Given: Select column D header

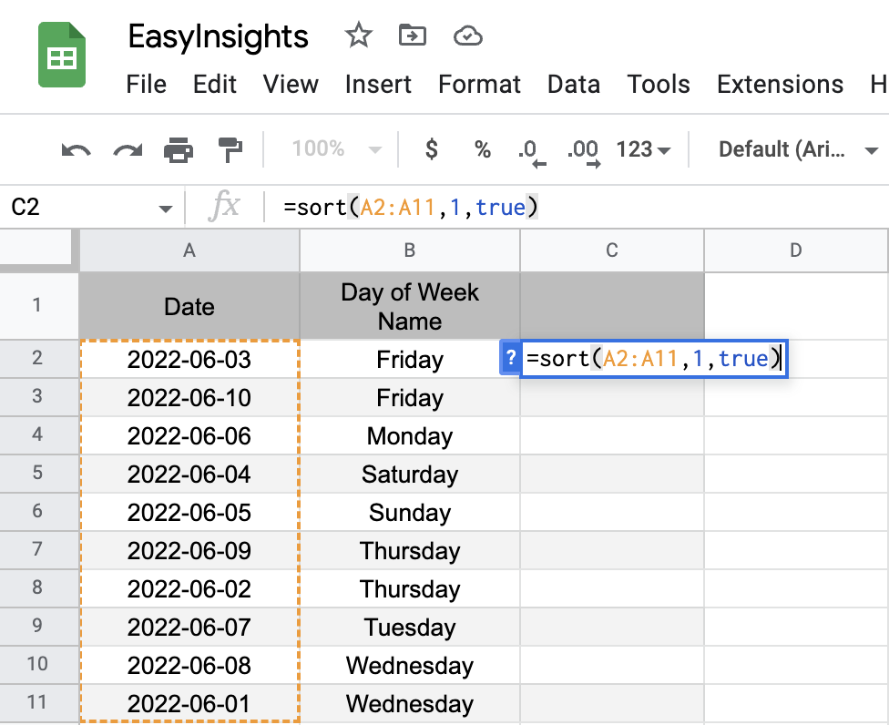Looking at the screenshot, I should click(x=796, y=250).
